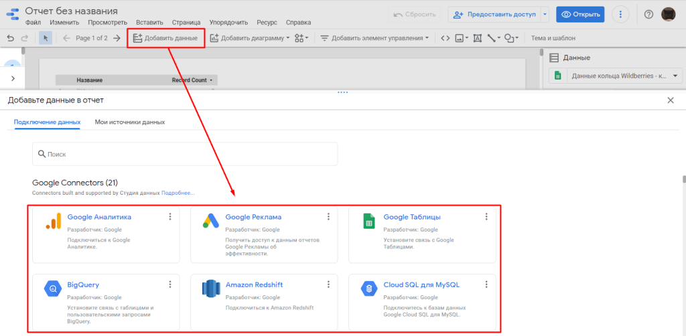Open the Изменить menu

pyautogui.click(x=64, y=22)
